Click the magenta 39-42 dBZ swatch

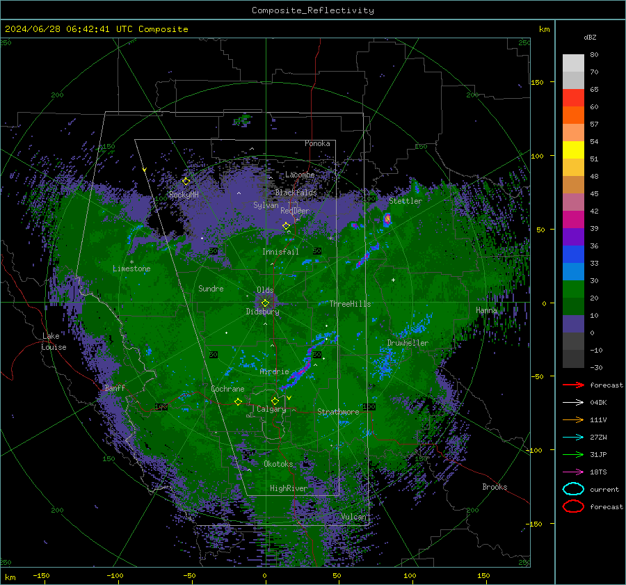(x=573, y=220)
